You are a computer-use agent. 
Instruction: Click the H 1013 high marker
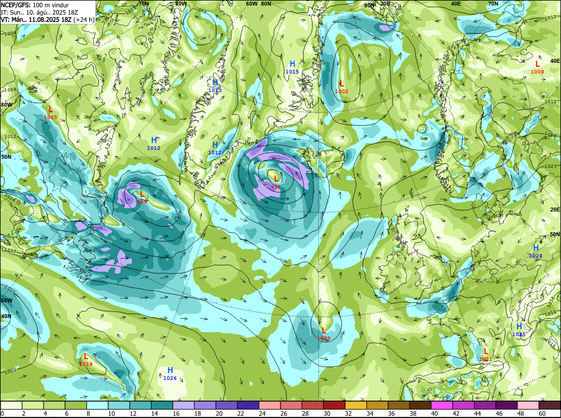pyautogui.click(x=215, y=86)
